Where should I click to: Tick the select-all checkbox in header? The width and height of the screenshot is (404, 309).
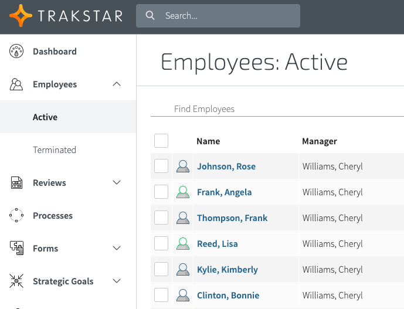(x=161, y=141)
